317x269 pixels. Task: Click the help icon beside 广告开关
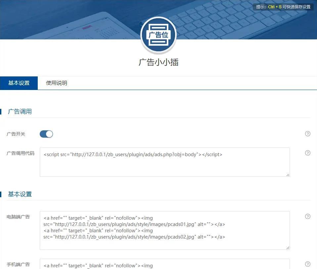[308, 134]
